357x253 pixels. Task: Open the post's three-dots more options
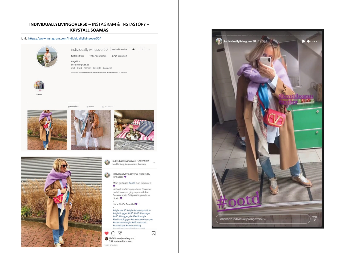pyautogui.click(x=154, y=162)
